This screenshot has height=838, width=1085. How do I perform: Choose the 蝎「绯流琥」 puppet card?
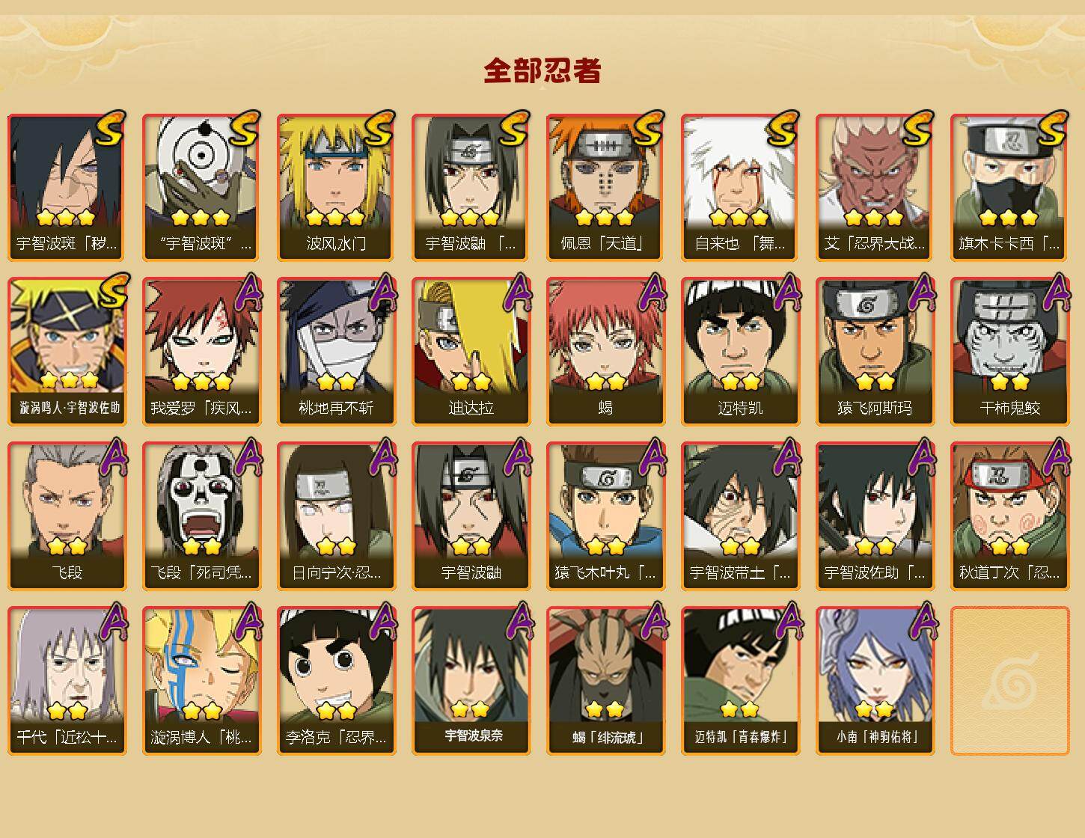605,681
